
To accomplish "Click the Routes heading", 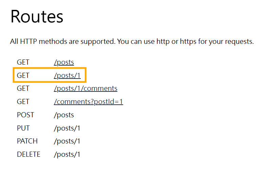I will 37,17.
